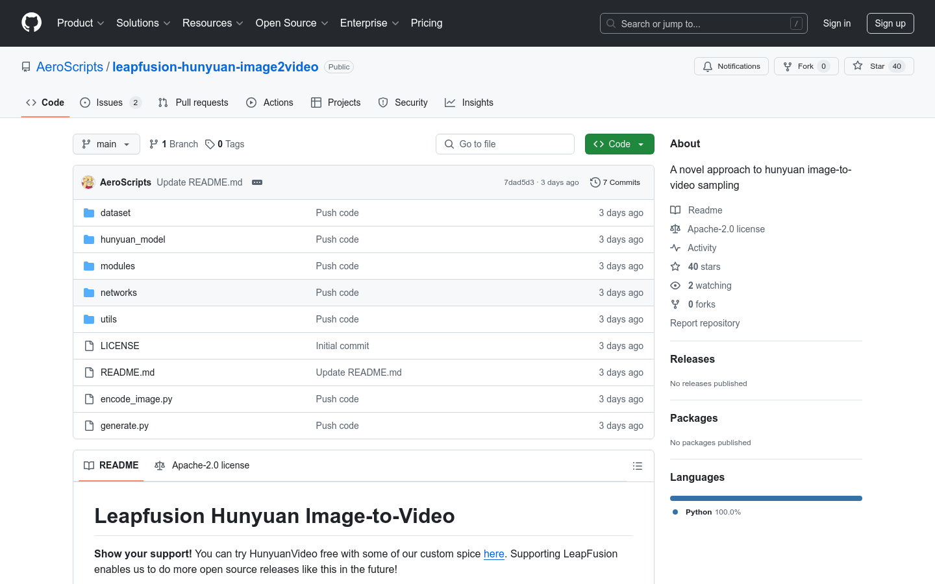Click the Sign up button
Viewport: 935px width, 584px height.
click(x=890, y=23)
